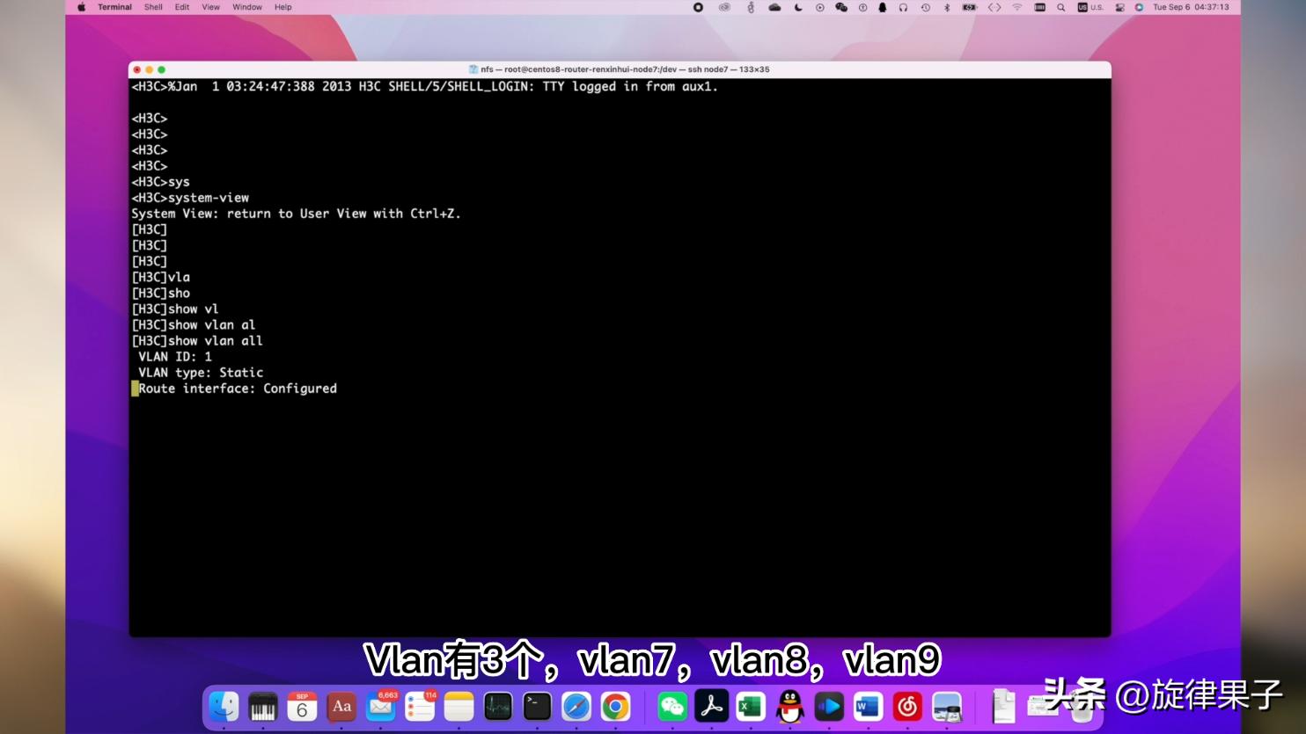
Task: Open Finder from the Dock
Action: tap(224, 706)
